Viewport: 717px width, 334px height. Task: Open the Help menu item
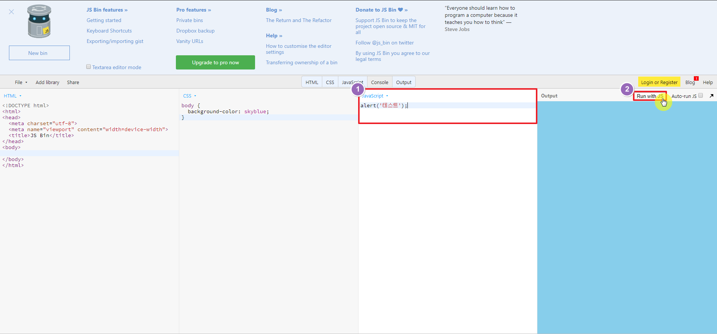pos(708,82)
